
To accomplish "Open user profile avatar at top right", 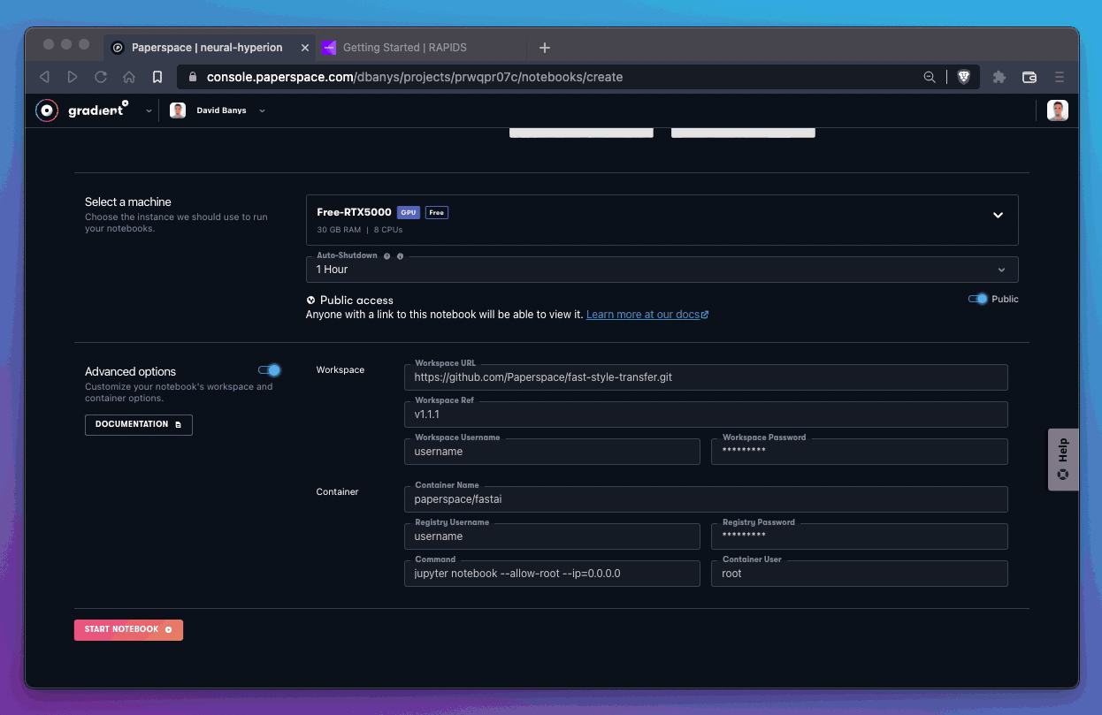I will coord(1058,110).
